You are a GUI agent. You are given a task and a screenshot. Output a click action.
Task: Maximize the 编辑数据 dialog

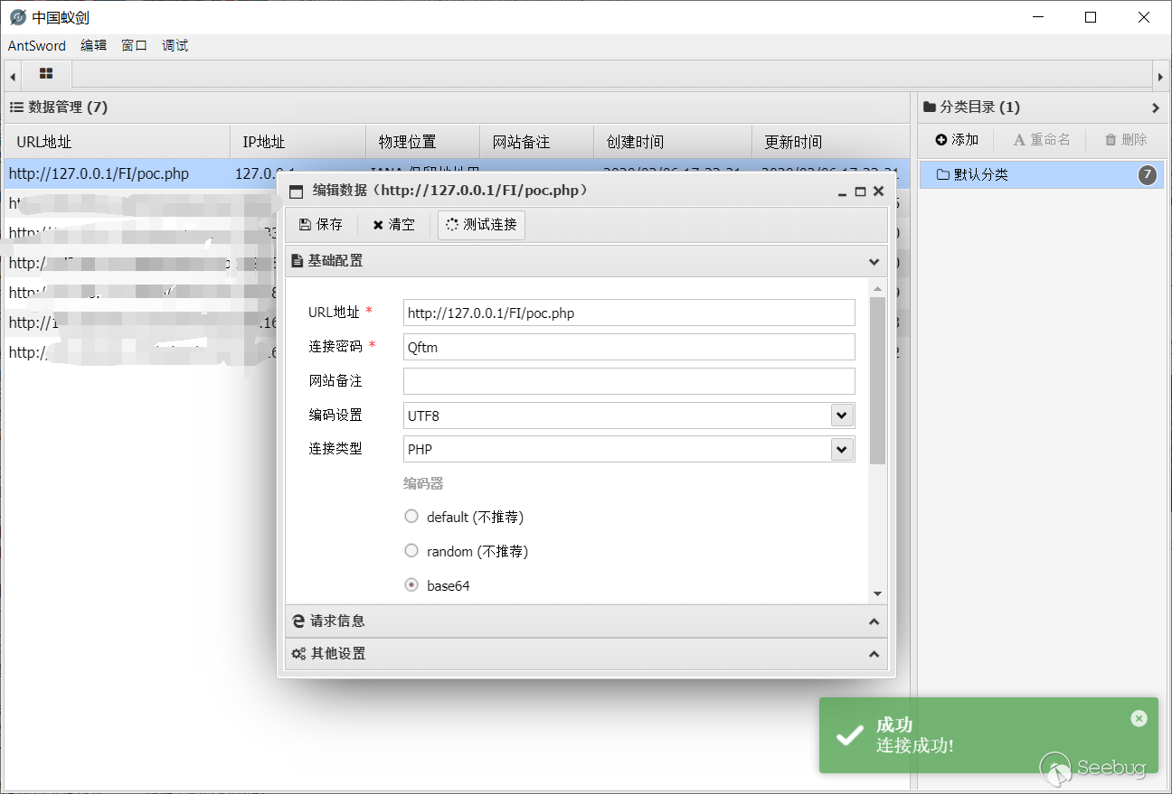click(x=860, y=191)
